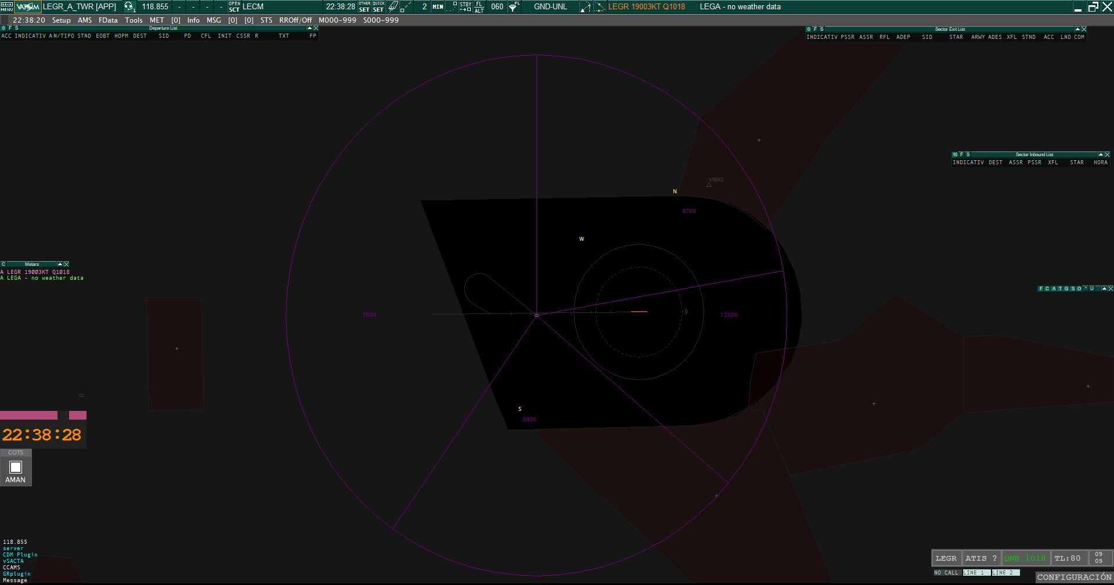Open the MENU icon in top-left corner
1114x585 pixels.
pos(6,7)
